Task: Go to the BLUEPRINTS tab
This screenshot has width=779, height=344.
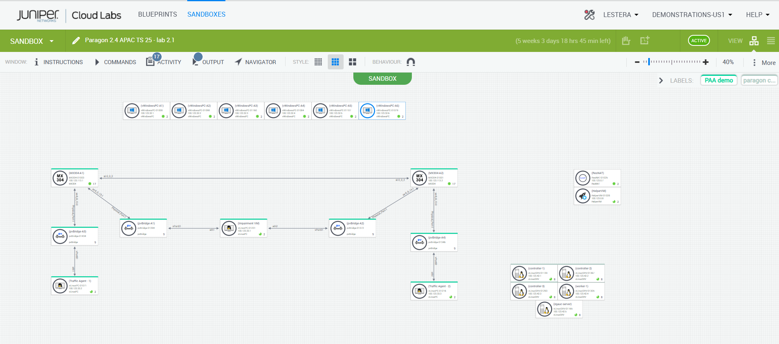Action: 157,15
